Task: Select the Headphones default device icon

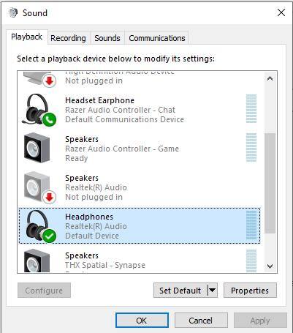Action: (39, 227)
